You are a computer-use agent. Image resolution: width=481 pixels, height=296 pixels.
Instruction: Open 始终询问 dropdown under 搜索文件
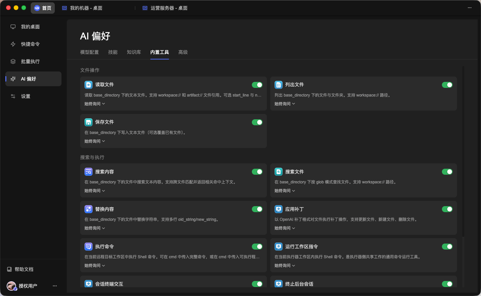click(x=285, y=191)
